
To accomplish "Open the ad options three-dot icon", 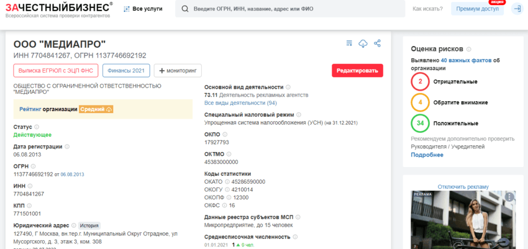I will click(x=510, y=197).
